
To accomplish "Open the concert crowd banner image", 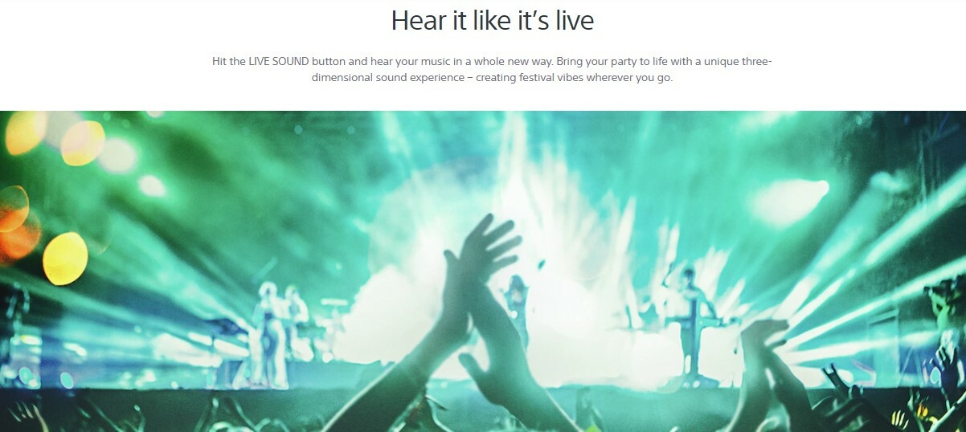I will point(483,271).
